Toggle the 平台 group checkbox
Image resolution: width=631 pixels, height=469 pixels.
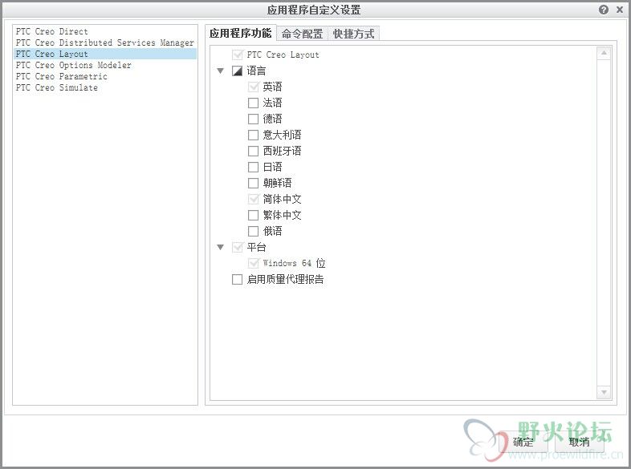click(x=238, y=247)
